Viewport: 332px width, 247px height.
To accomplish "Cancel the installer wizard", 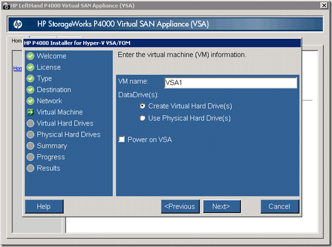I will click(280, 206).
